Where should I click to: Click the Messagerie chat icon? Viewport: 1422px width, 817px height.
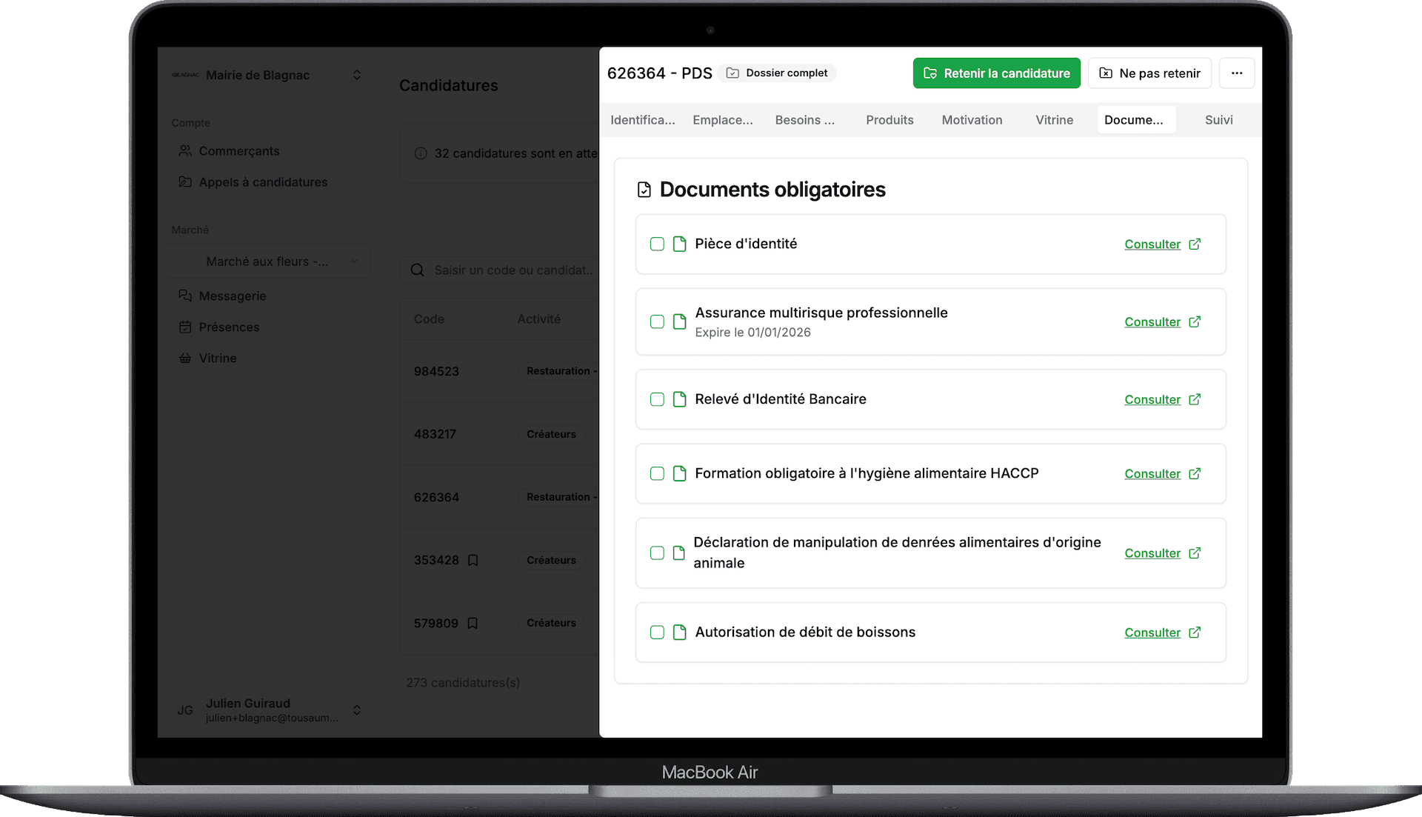click(x=185, y=296)
